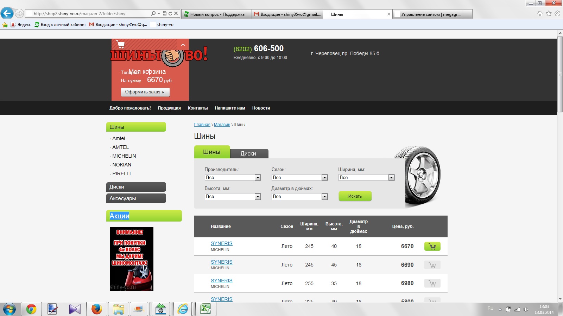Click the refresh icon in address bar
This screenshot has height=316, width=563.
[170, 13]
